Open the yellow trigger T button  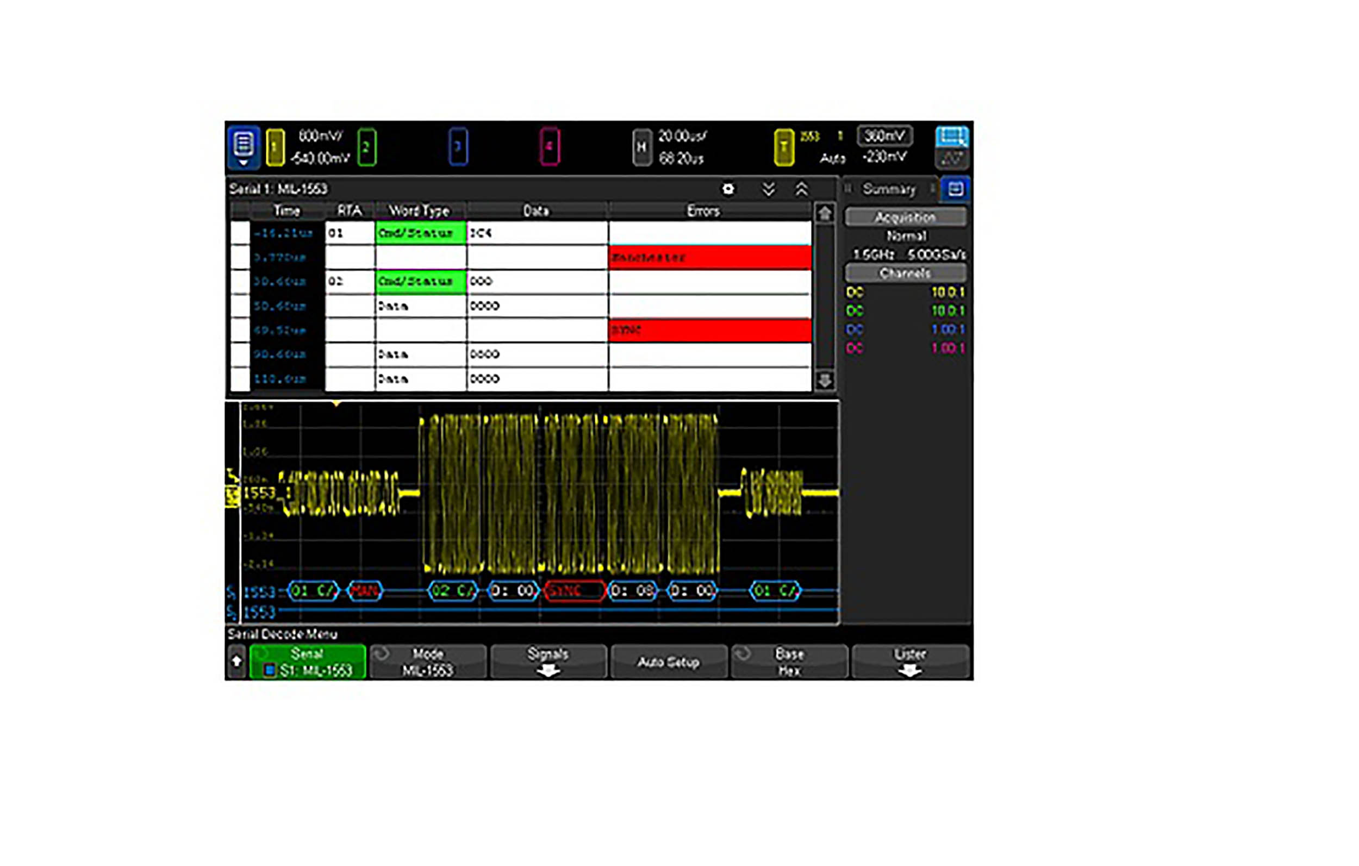point(783,147)
